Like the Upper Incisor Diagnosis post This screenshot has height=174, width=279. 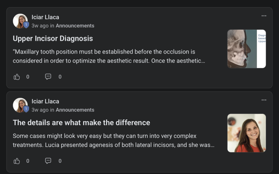[17, 77]
